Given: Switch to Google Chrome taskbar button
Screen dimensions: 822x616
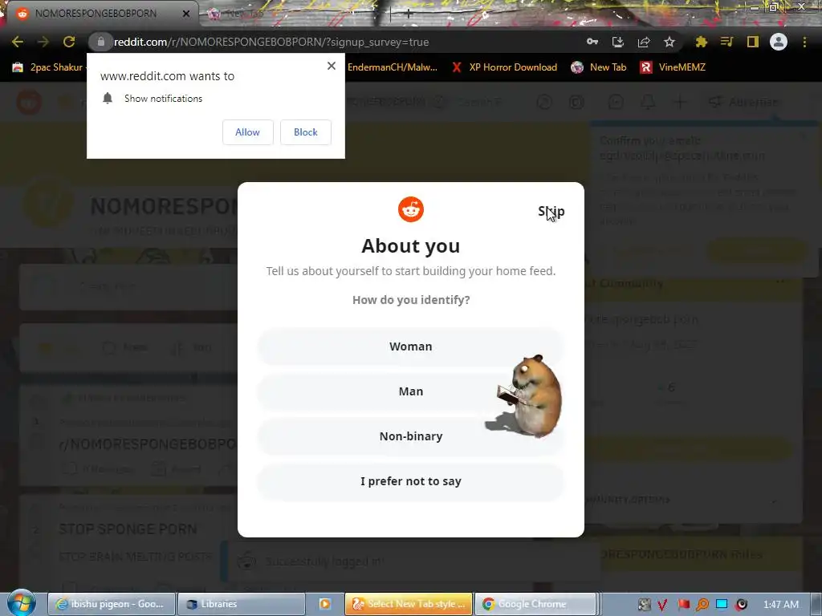Looking at the screenshot, I should pos(535,604).
